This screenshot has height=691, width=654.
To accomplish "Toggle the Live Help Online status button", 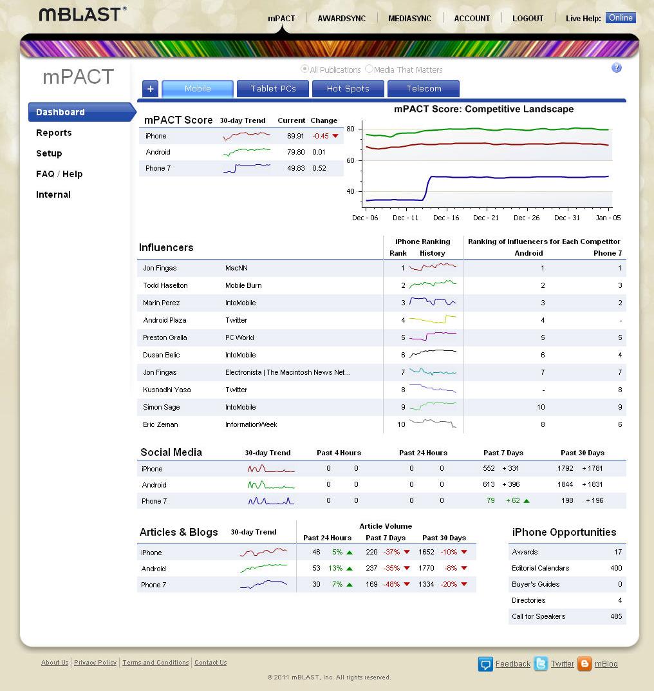I will pos(620,18).
